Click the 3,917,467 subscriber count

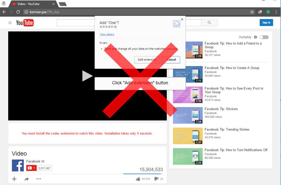pos(44,168)
